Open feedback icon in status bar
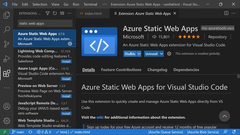240x135 pixels. 225,132
